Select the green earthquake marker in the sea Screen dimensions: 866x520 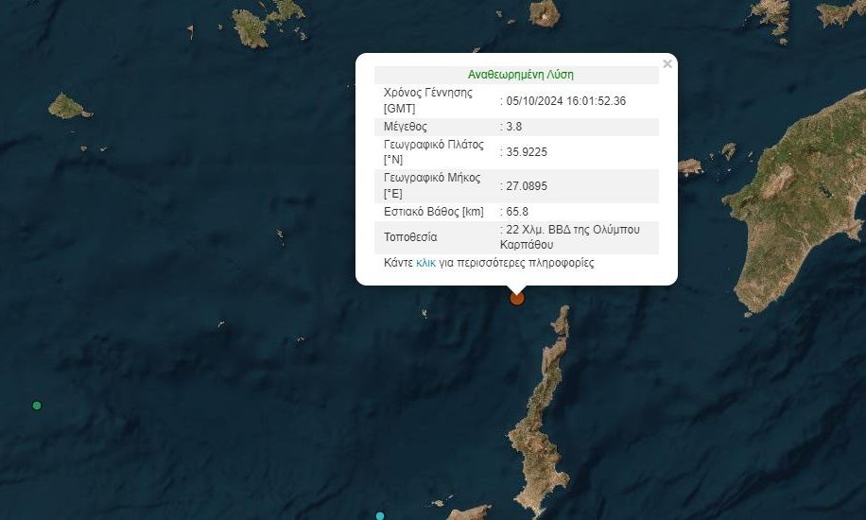click(x=37, y=406)
